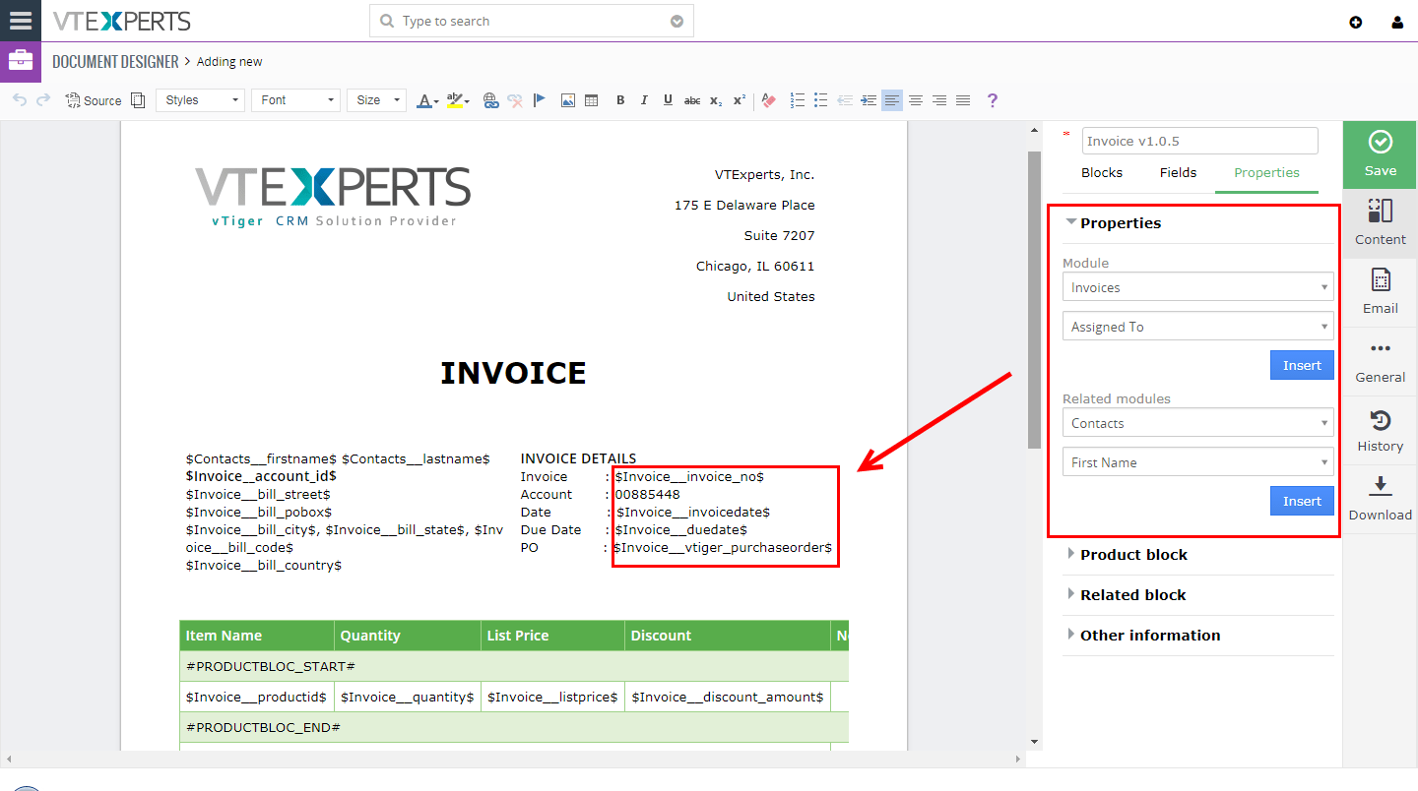Switch to the Blocks tab
This screenshot has height=791, width=1418.
click(x=1101, y=172)
